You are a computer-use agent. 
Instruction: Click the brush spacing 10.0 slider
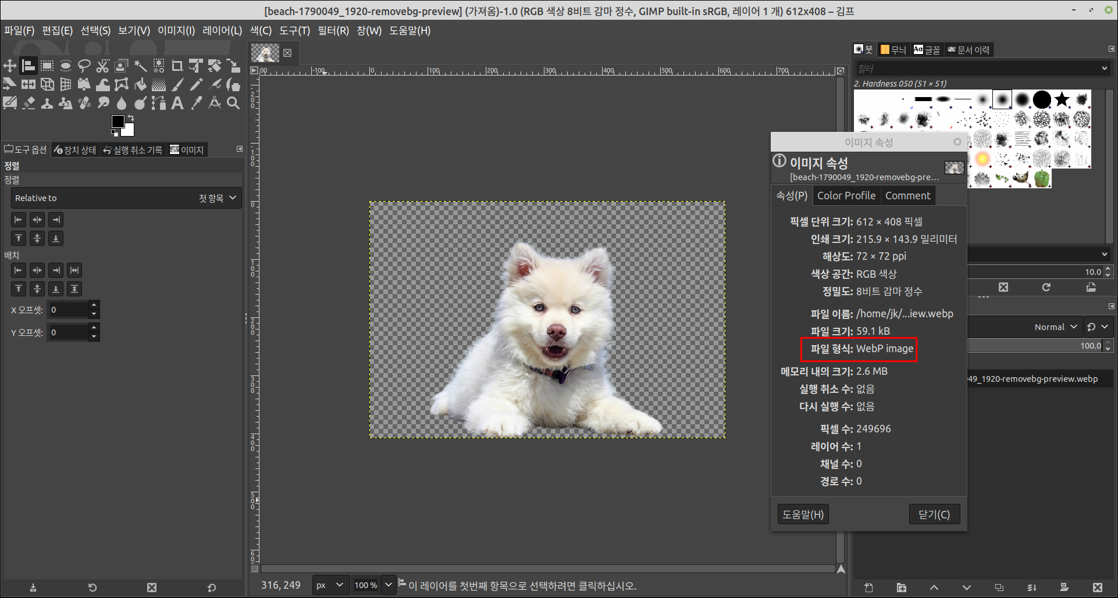click(1035, 272)
